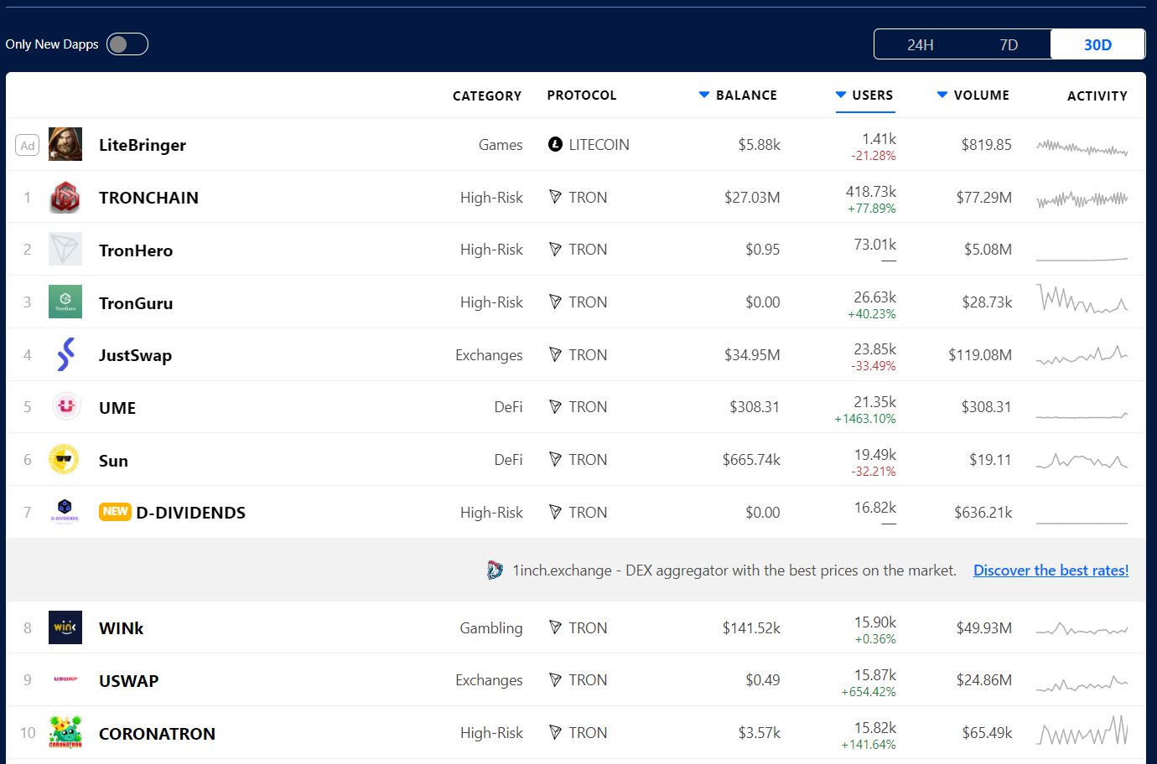Click the Sun dapp name

(113, 461)
